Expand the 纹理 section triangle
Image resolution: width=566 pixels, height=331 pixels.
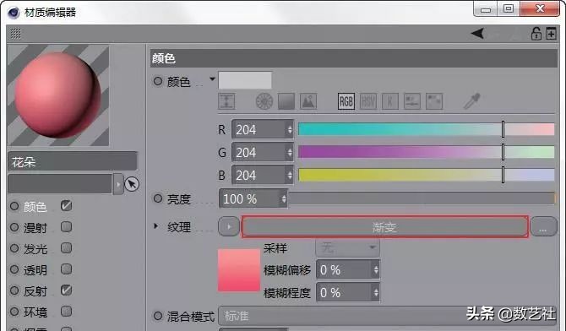(156, 226)
